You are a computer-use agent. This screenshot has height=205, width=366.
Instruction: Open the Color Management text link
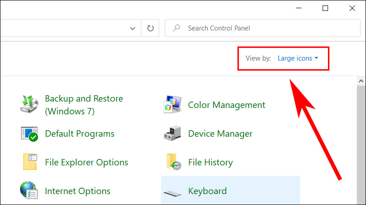(226, 105)
